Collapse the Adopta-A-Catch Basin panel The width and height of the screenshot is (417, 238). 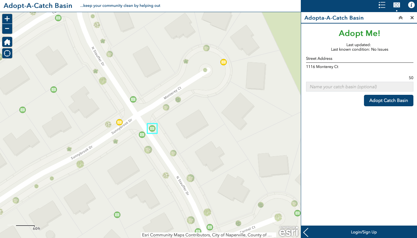401,18
